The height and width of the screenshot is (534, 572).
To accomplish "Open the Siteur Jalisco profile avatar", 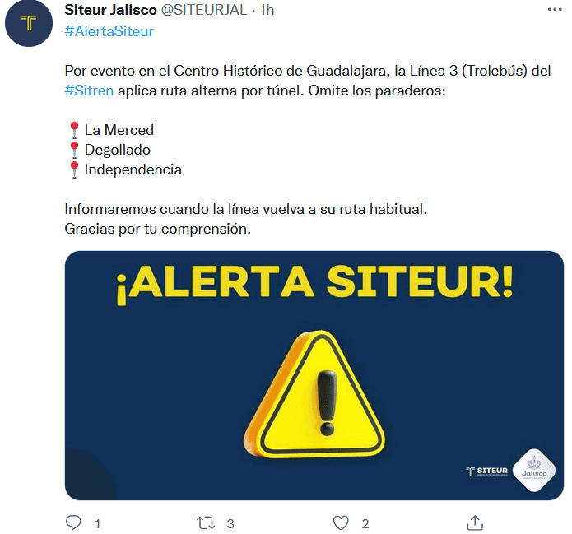I will pos(29,23).
